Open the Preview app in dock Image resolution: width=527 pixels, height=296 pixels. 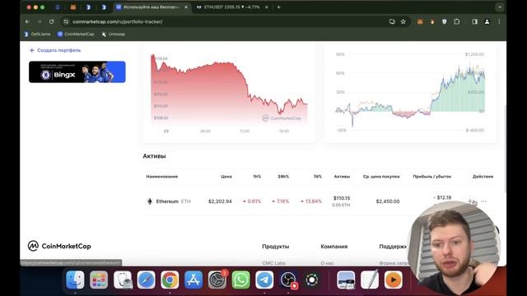tap(346, 280)
